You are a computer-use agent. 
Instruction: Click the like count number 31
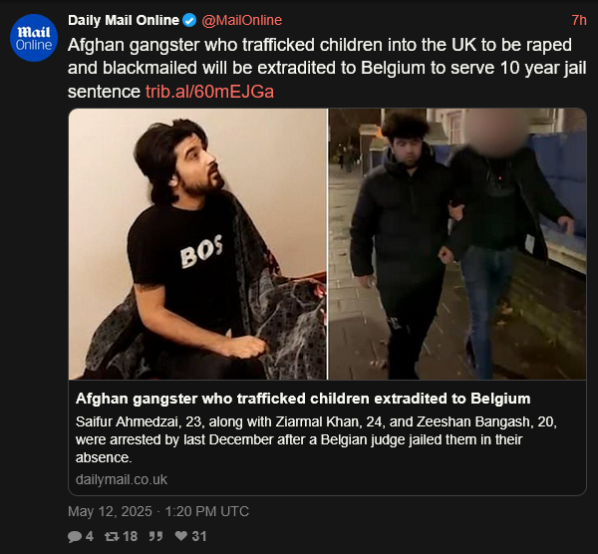pyautogui.click(x=199, y=536)
